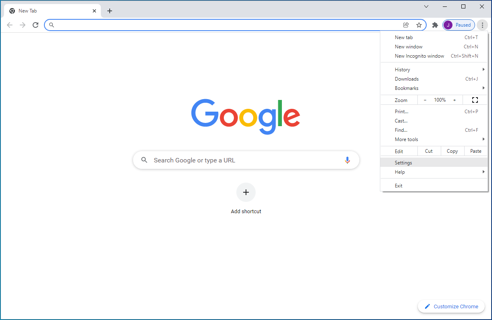Viewport: 492px width, 320px height.
Task: Open the extensions puzzle-piece icon
Action: pos(435,25)
